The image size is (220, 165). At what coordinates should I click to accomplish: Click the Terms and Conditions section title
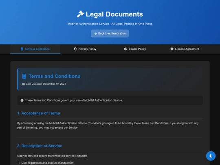[x=55, y=76]
